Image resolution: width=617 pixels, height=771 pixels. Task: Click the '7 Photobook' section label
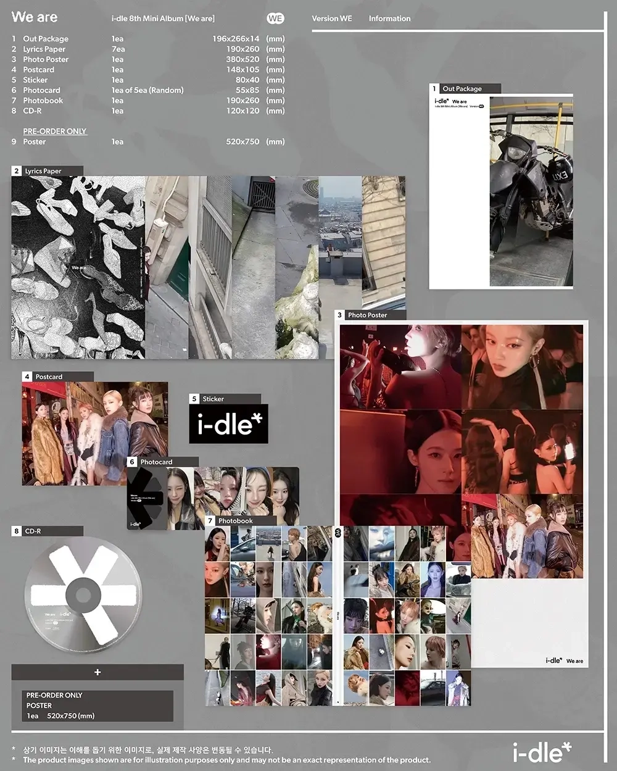tap(240, 521)
